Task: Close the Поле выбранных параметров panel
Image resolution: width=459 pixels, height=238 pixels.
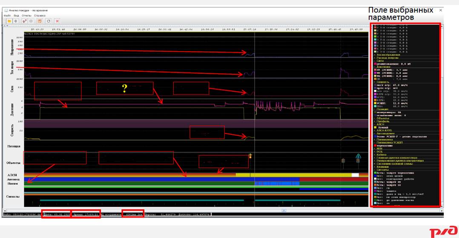Action: pyautogui.click(x=441, y=10)
